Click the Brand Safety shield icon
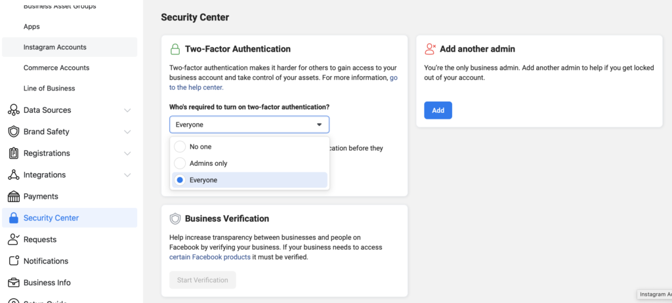This screenshot has width=672, height=303. point(13,132)
